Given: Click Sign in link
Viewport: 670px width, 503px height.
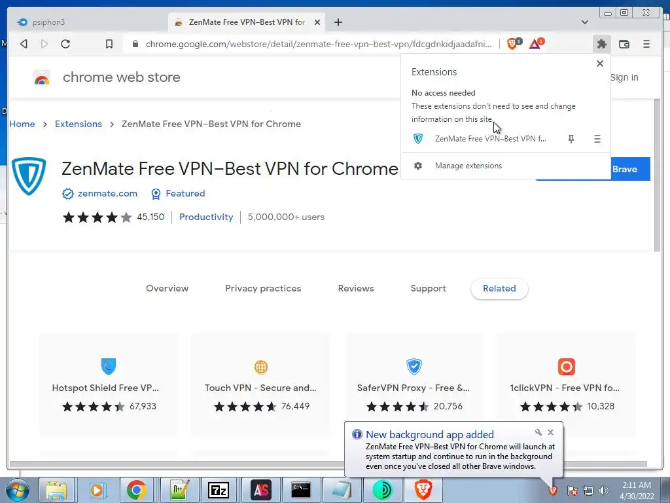Looking at the screenshot, I should pyautogui.click(x=624, y=77).
